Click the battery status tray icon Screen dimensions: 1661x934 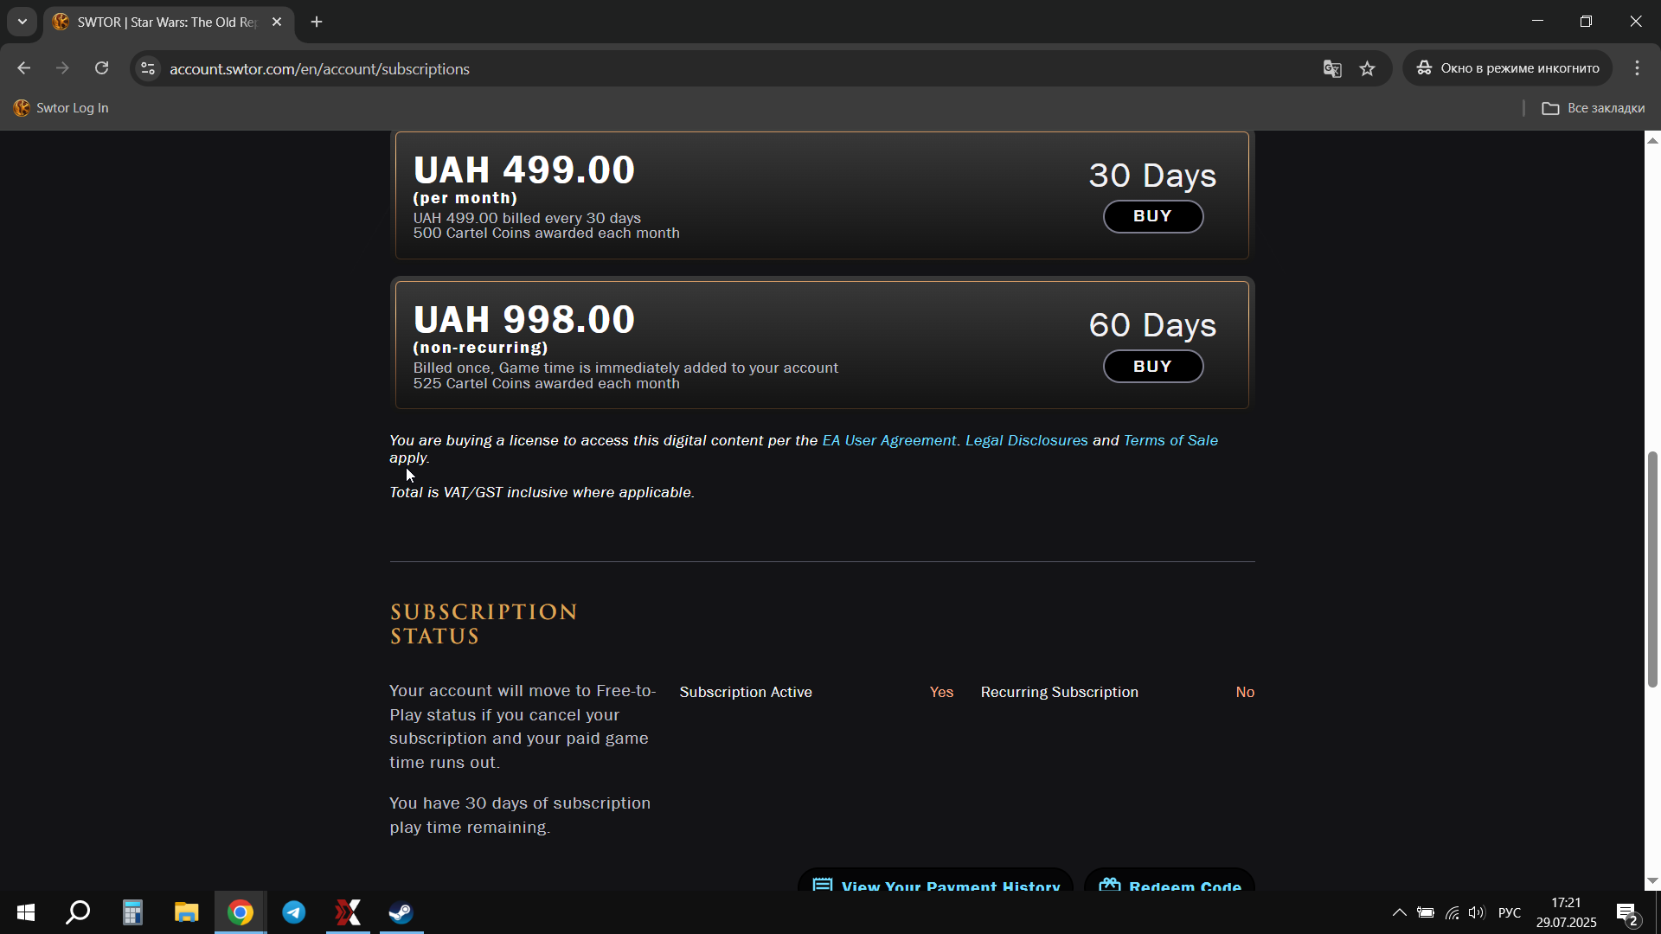[1426, 912]
